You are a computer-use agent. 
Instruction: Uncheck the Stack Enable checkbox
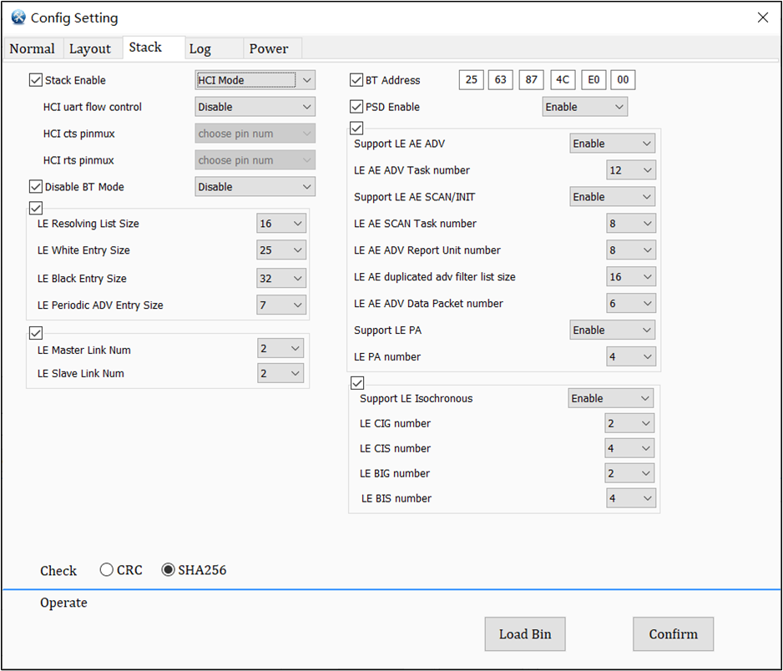coord(35,80)
